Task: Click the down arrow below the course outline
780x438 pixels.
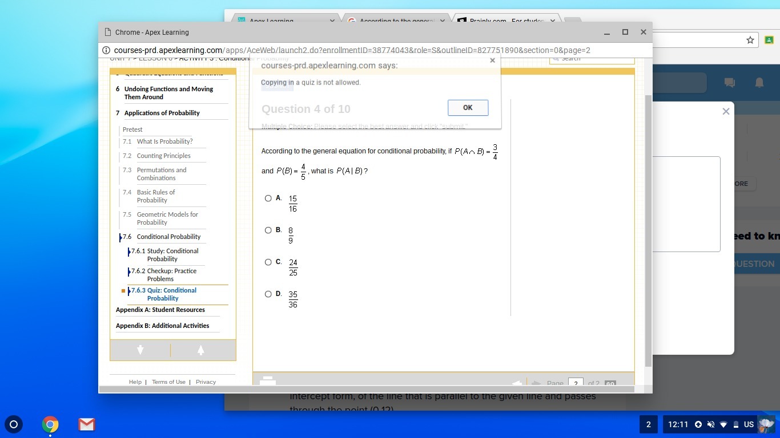Action: [140, 350]
